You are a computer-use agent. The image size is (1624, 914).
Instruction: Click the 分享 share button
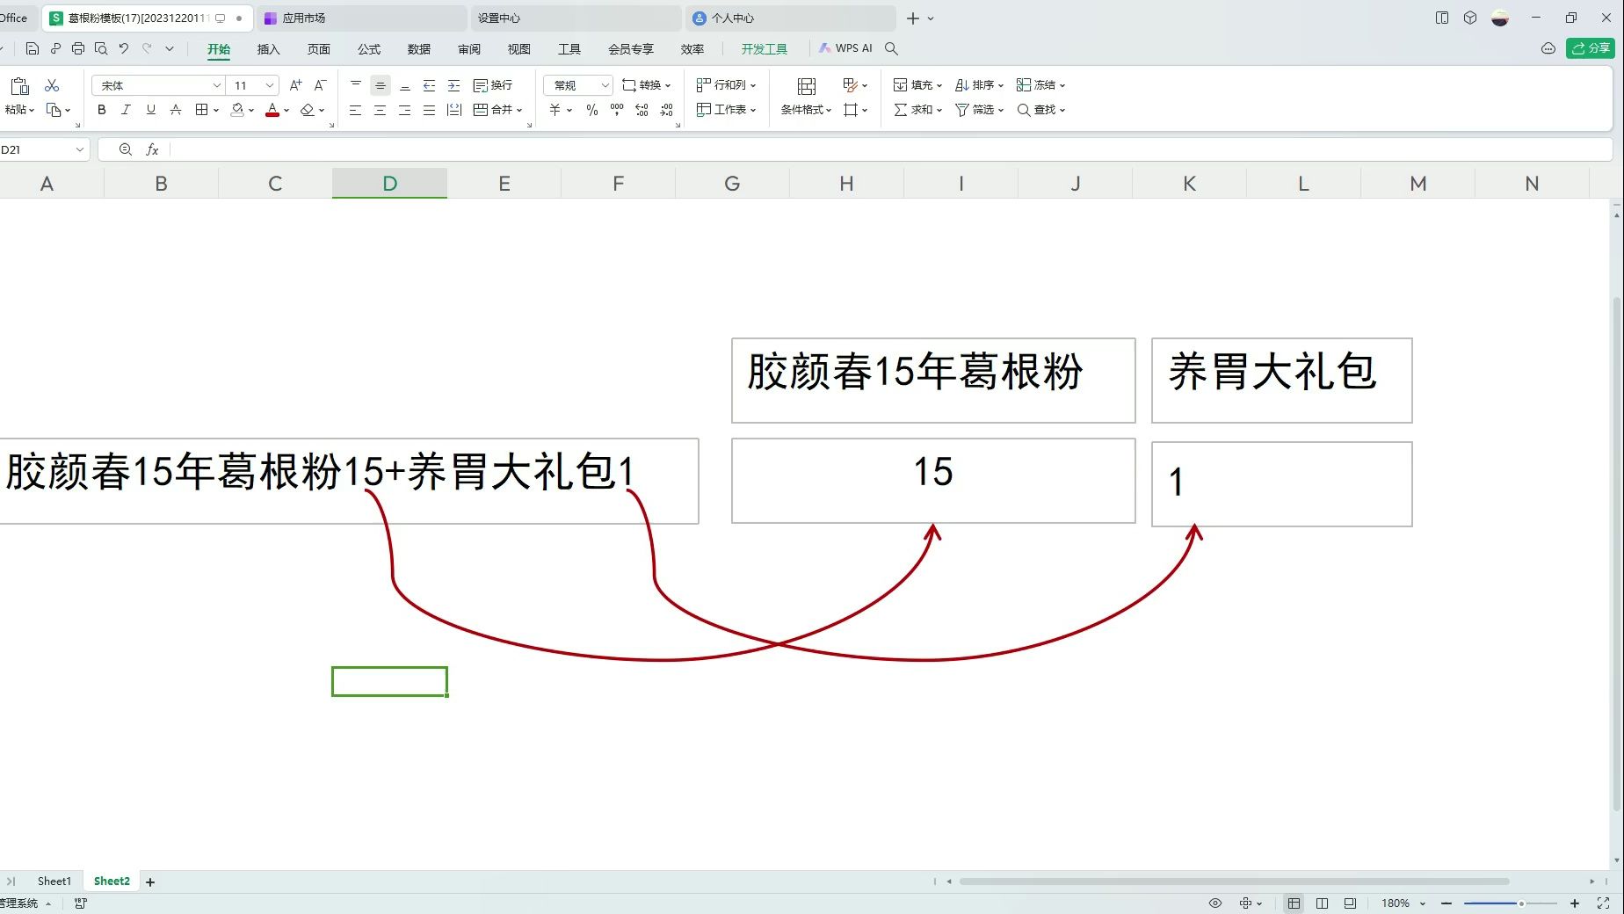[x=1590, y=48]
